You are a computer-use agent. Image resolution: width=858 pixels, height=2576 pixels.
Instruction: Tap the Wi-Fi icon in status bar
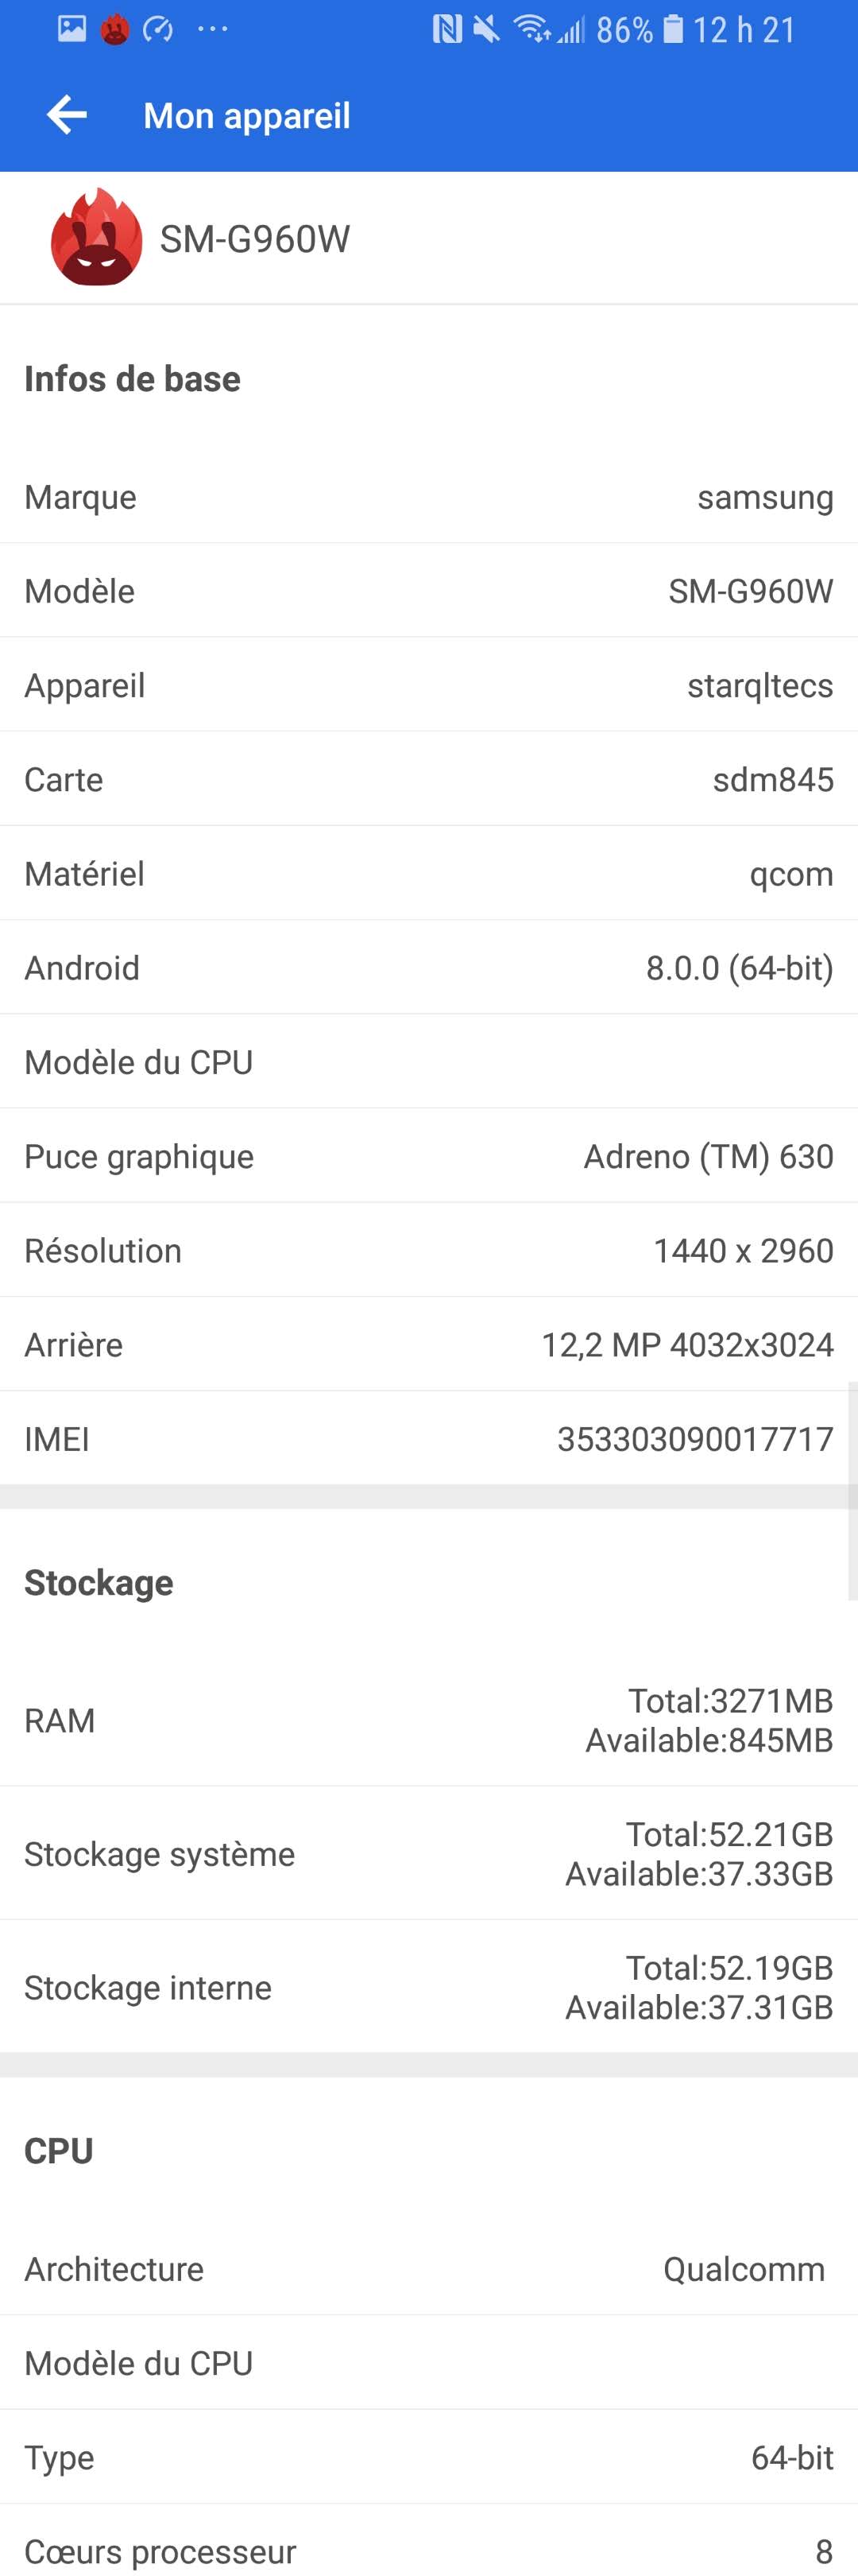pyautogui.click(x=531, y=29)
